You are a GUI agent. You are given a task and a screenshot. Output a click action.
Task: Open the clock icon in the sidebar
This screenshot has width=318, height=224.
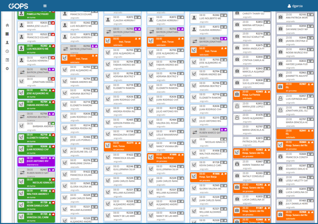(x=7, y=51)
